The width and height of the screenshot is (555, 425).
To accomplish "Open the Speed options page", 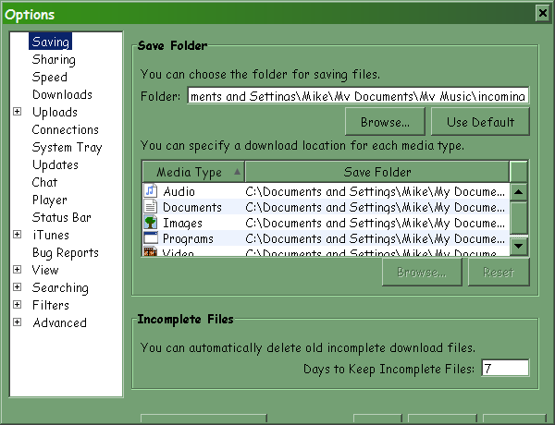I will point(50,77).
